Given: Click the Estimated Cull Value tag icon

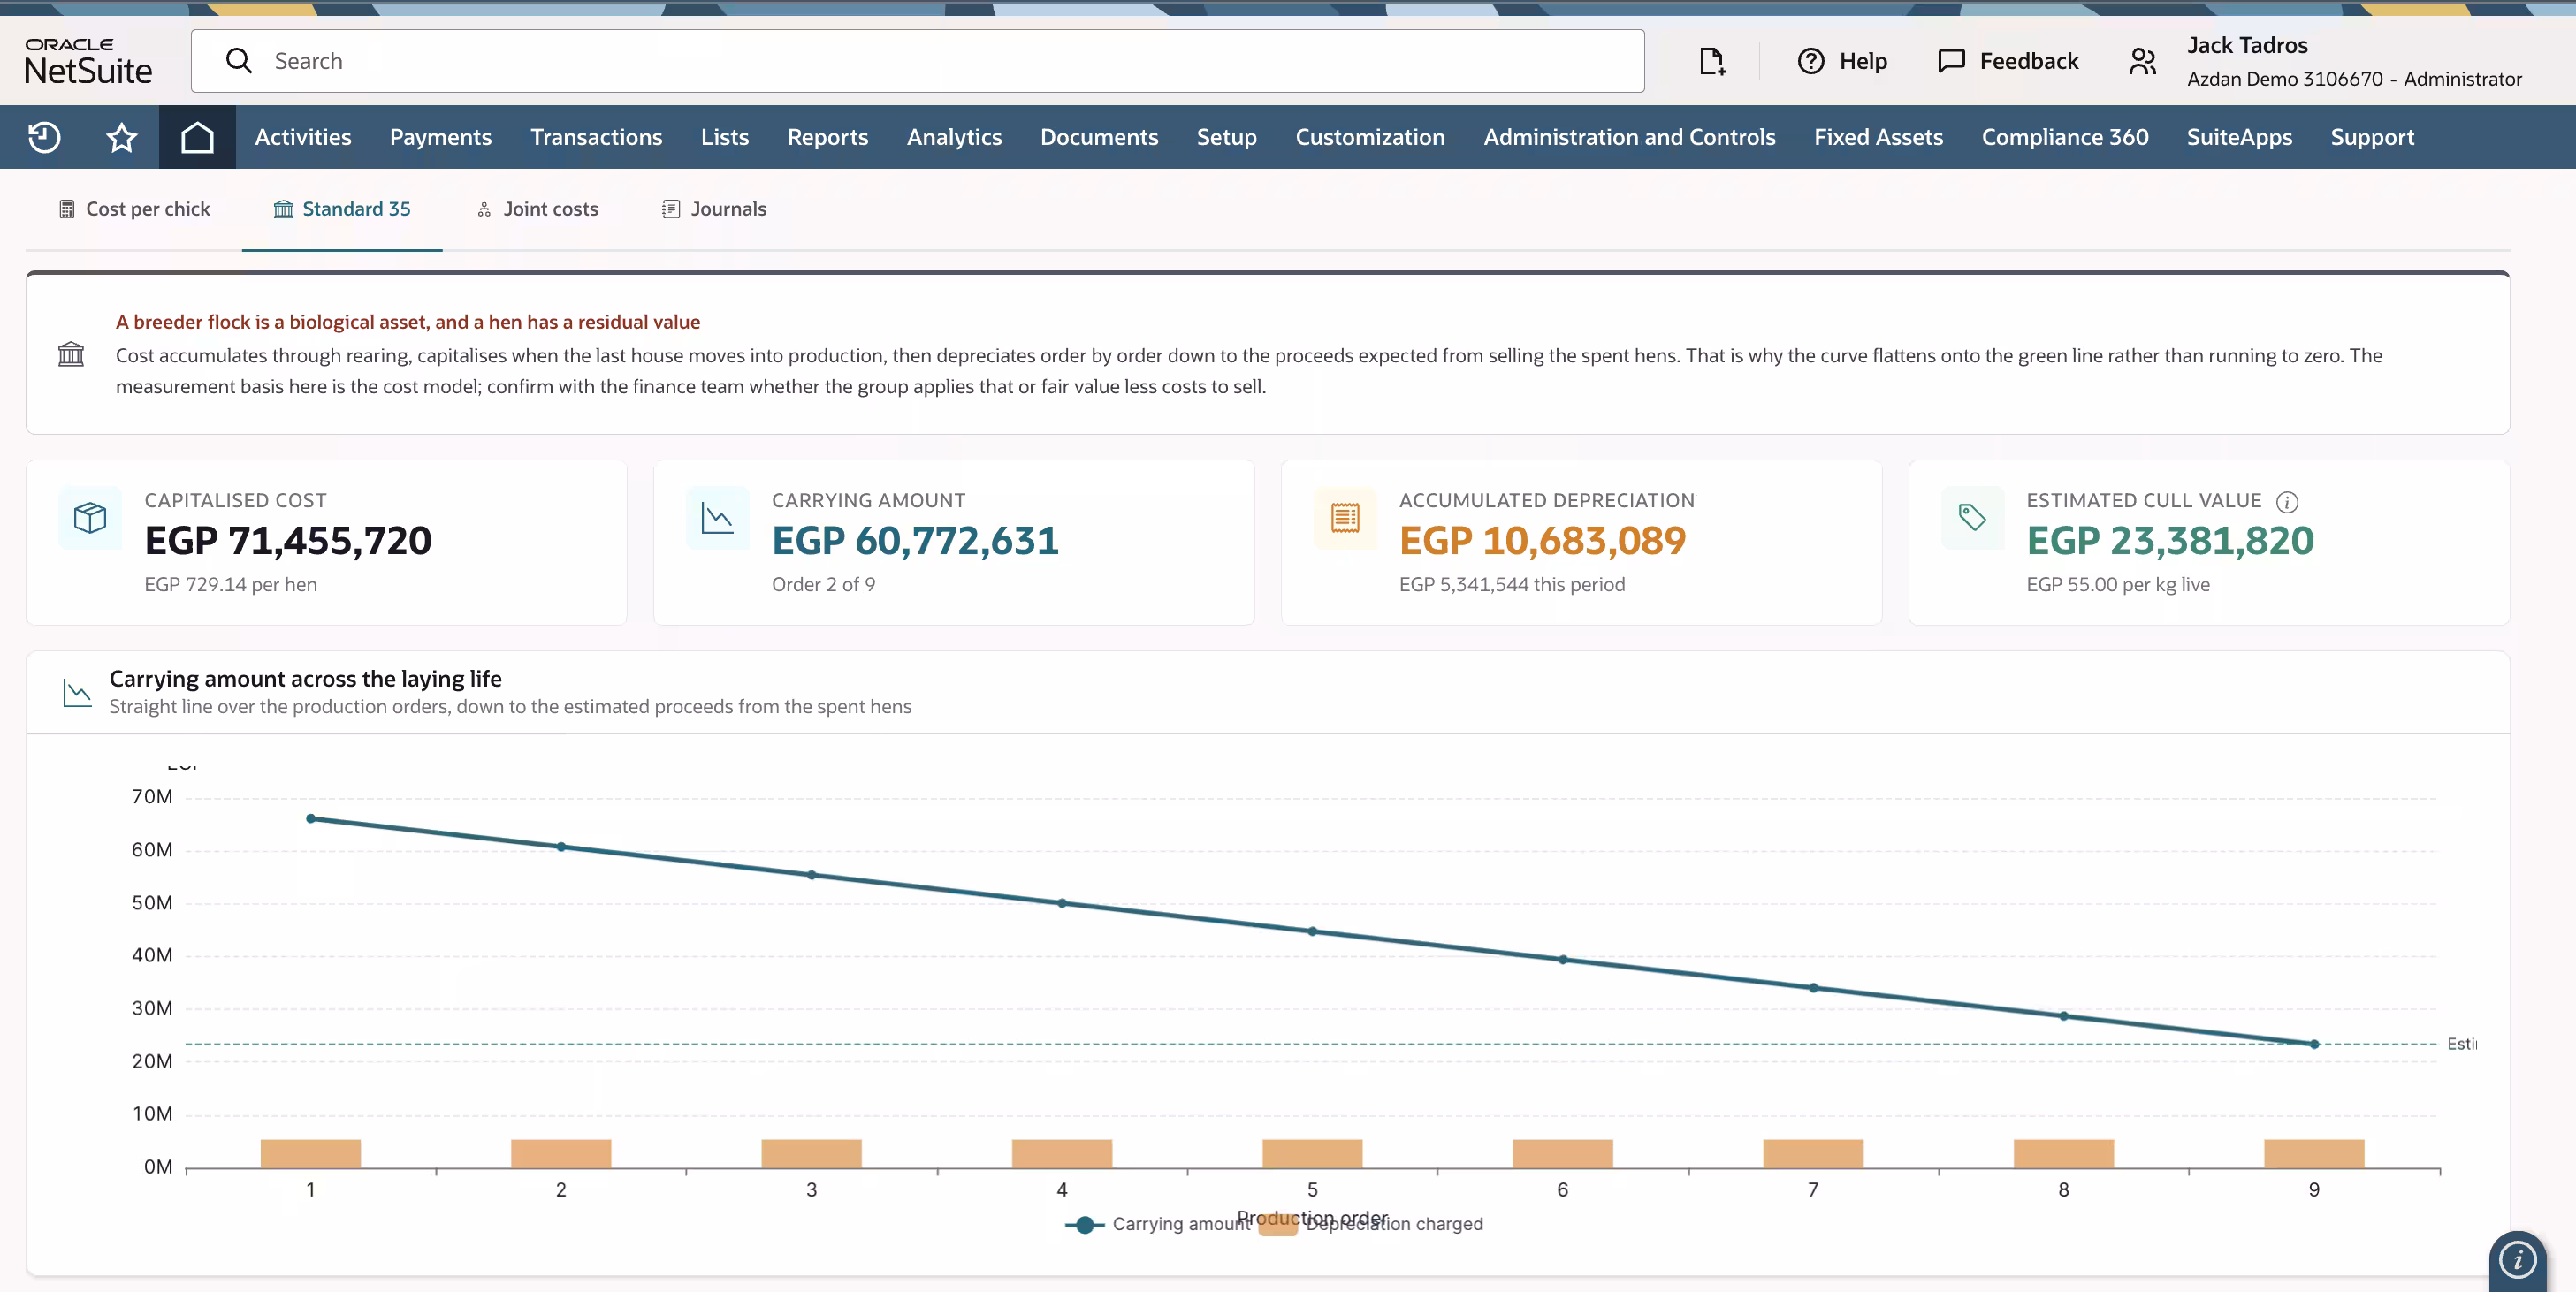Looking at the screenshot, I should pyautogui.click(x=1972, y=518).
